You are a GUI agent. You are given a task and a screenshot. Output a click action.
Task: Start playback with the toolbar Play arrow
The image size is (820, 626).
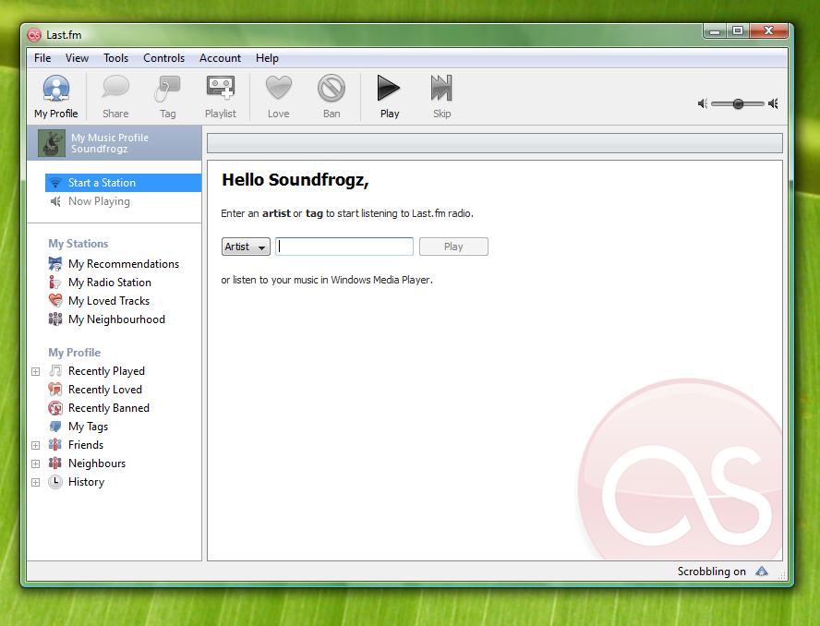389,88
